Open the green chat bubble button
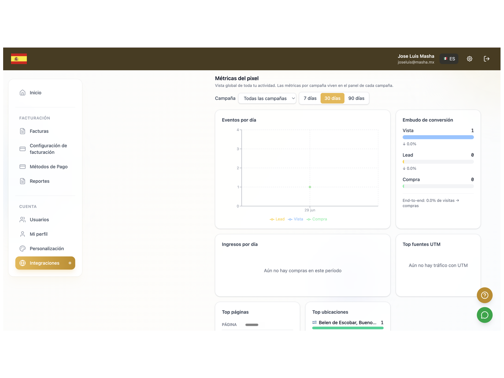Image resolution: width=504 pixels, height=378 pixels. (484, 315)
